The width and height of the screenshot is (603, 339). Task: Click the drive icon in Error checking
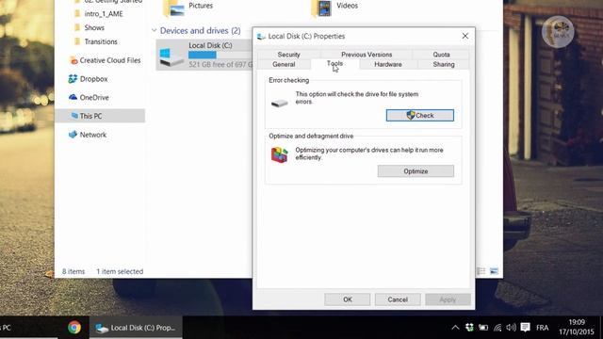click(280, 103)
